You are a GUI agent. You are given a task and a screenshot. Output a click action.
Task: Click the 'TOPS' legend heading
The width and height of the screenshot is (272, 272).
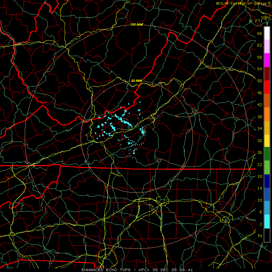click(x=266, y=18)
